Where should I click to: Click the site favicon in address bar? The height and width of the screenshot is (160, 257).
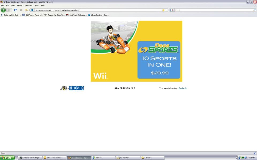(x=32, y=10)
